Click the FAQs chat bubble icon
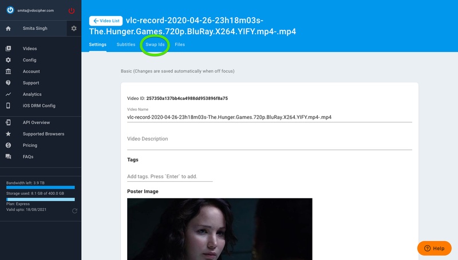Screen dimensions: 458x260 point(8,157)
